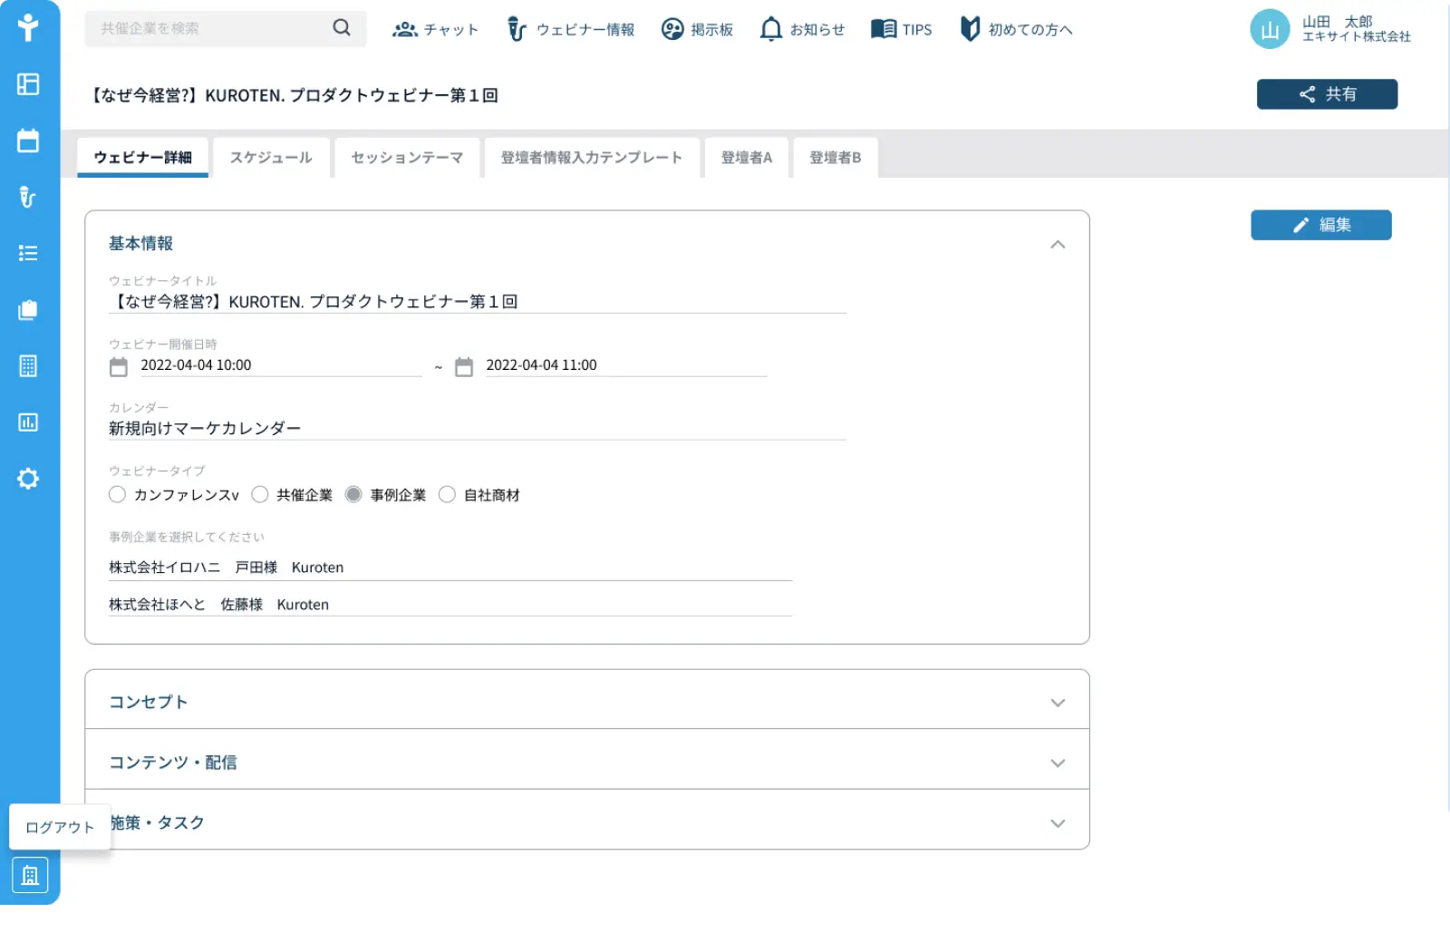Viewport: 1450px width, 952px height.
Task: Switch to the 登壇者A tab
Action: pos(747,158)
